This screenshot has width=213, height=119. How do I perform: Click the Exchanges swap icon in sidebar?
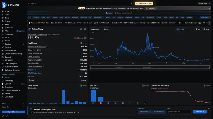point(3,34)
